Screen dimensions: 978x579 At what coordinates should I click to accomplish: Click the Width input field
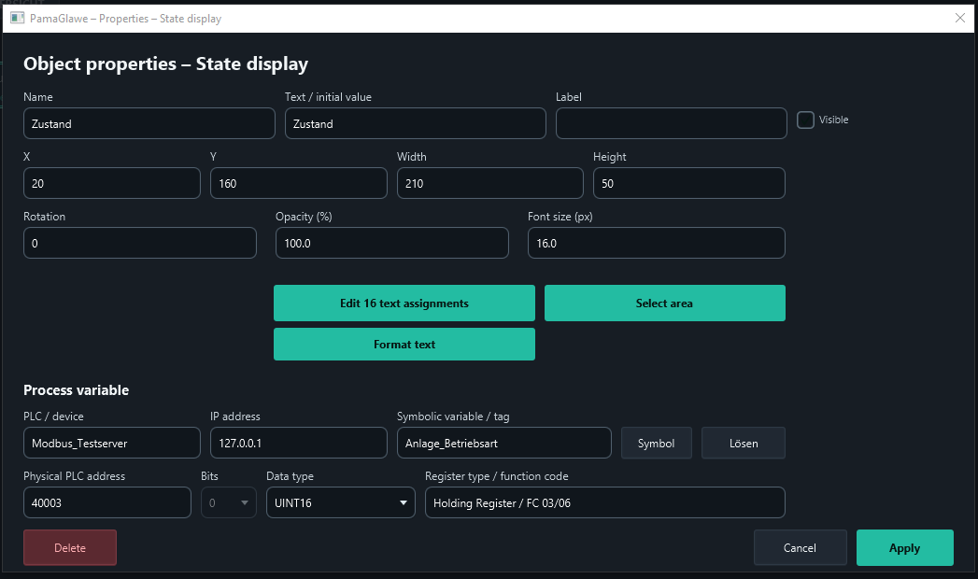tap(490, 183)
